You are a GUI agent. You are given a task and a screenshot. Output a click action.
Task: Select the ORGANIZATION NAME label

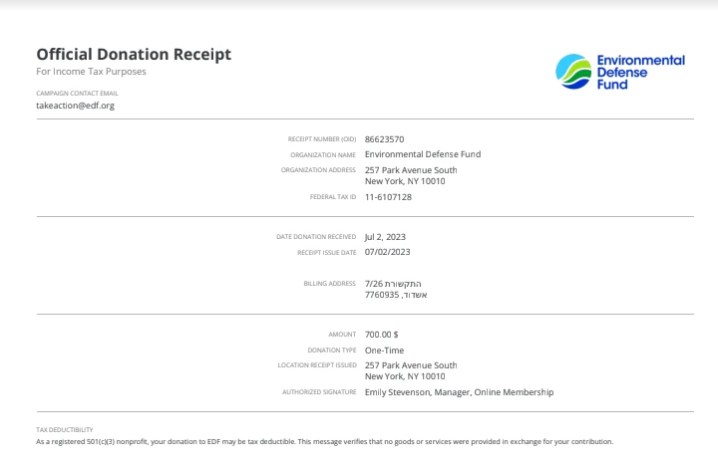323,155
